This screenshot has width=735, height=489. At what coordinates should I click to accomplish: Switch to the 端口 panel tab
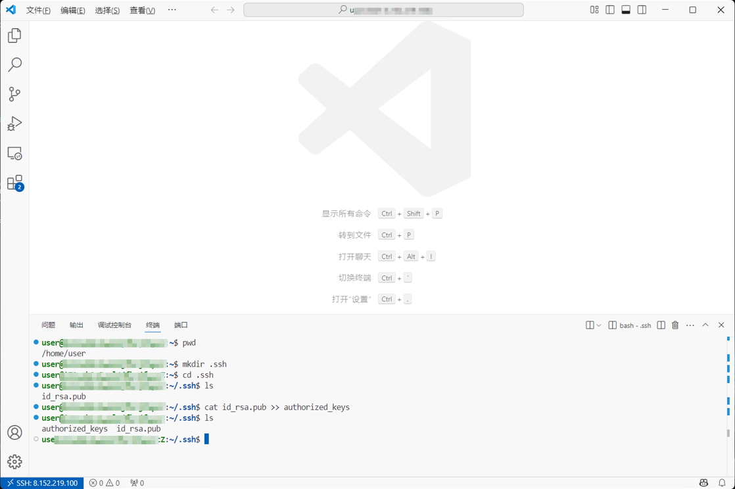tap(181, 325)
